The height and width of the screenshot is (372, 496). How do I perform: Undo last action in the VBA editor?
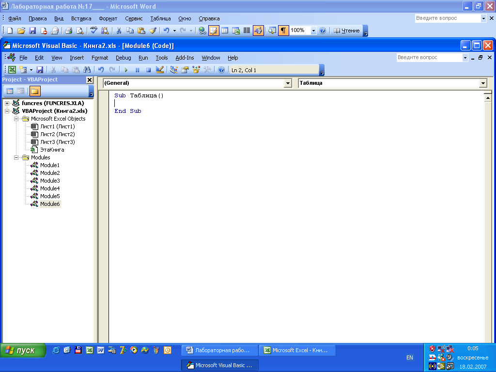coord(101,70)
